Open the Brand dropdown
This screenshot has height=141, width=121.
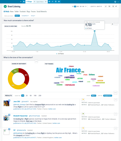click(17, 16)
